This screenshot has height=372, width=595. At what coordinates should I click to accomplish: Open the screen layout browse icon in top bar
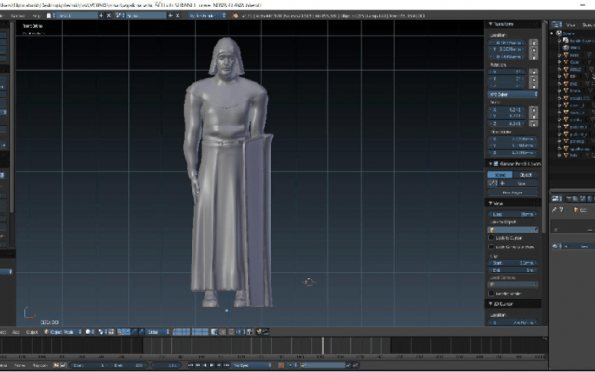click(x=51, y=15)
